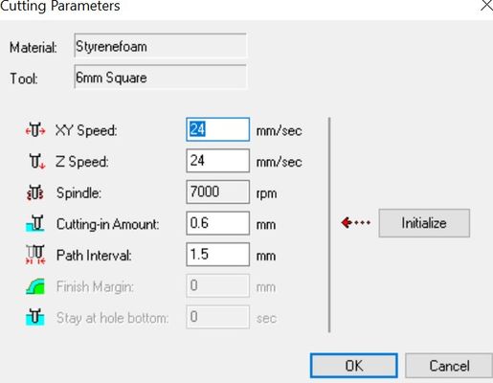This screenshot has width=493, height=383.
Task: Select the XY Speed input field
Action: 218,129
